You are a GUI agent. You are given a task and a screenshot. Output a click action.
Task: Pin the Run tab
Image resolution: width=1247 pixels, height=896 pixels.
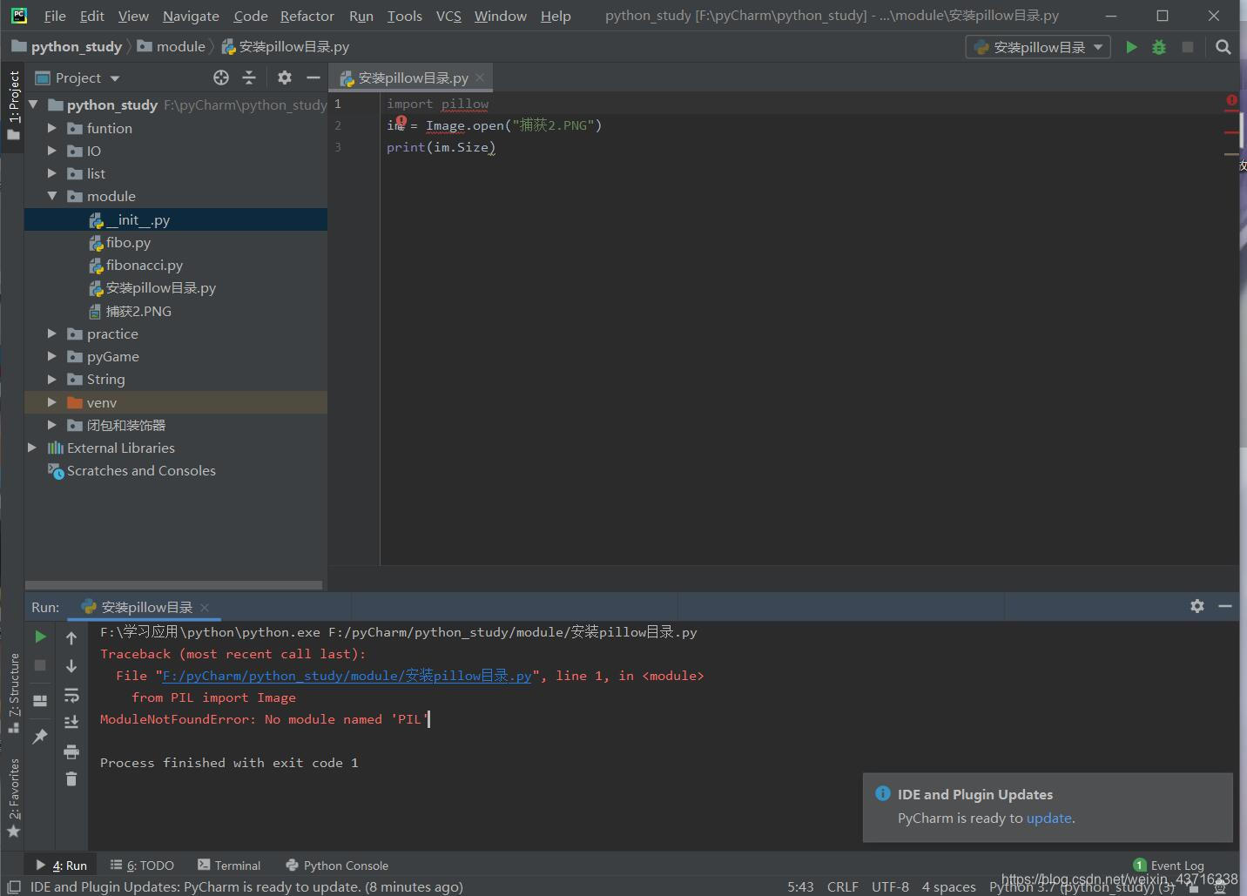coord(40,737)
